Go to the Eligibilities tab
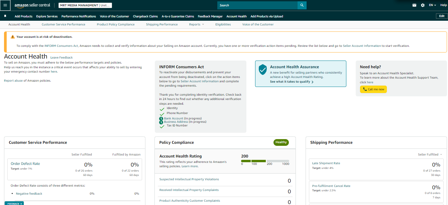The width and height of the screenshot is (448, 205). [223, 24]
